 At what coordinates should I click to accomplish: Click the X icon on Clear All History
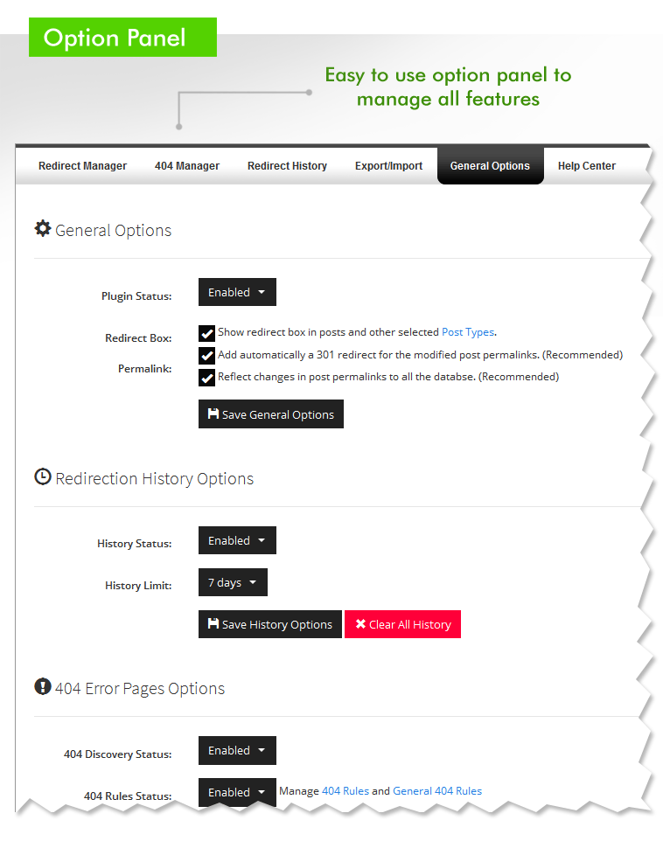[360, 624]
